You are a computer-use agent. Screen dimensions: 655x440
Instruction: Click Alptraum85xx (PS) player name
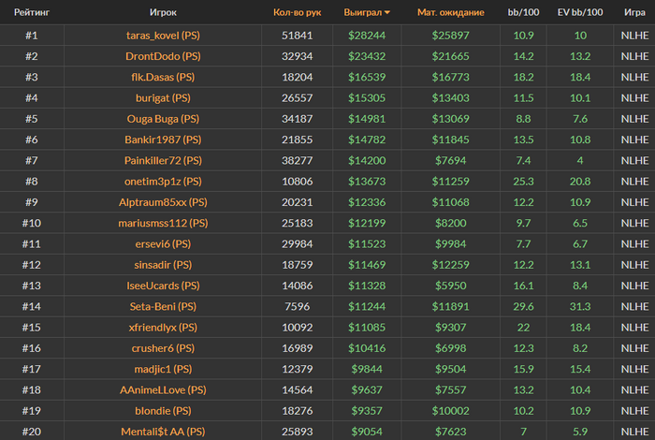pyautogui.click(x=163, y=202)
